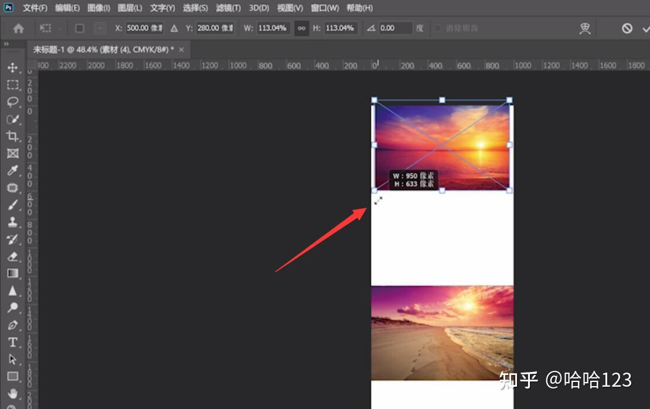Grab the Hand tool
The width and height of the screenshot is (650, 409).
[13, 393]
